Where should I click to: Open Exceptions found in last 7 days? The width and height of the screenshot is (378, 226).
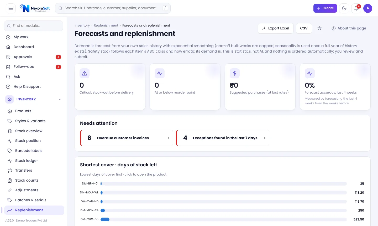tap(223, 138)
